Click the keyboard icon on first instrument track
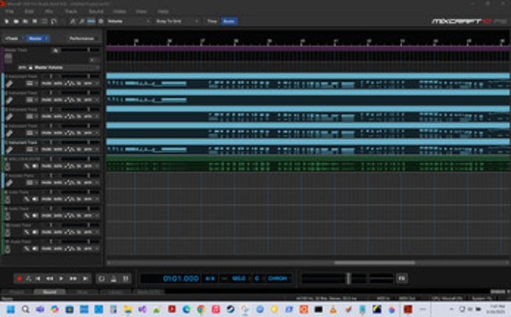 9,84
